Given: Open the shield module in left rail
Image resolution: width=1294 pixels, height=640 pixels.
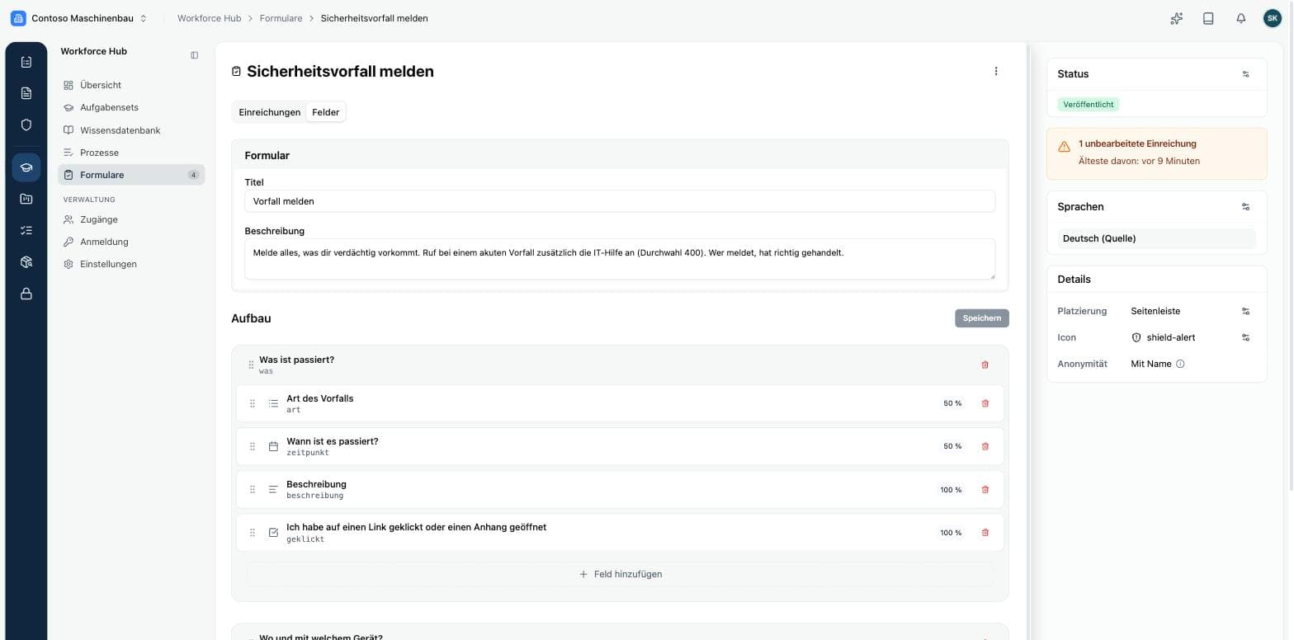Looking at the screenshot, I should 26,125.
